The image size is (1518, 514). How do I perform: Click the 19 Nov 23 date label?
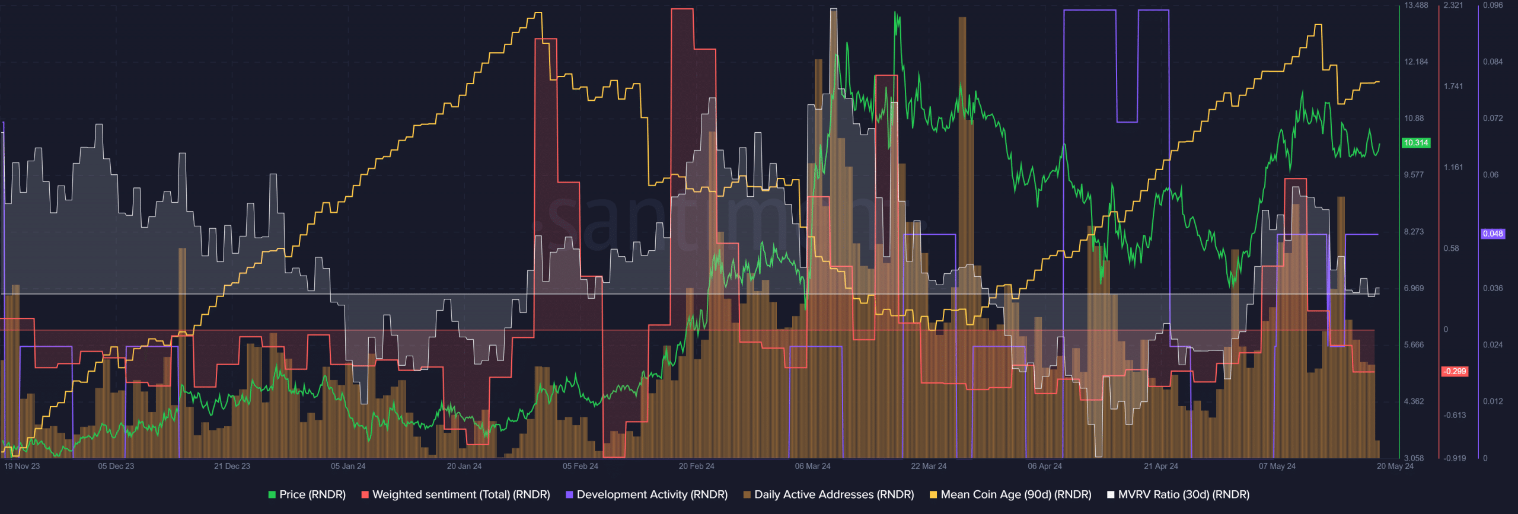coord(22,466)
